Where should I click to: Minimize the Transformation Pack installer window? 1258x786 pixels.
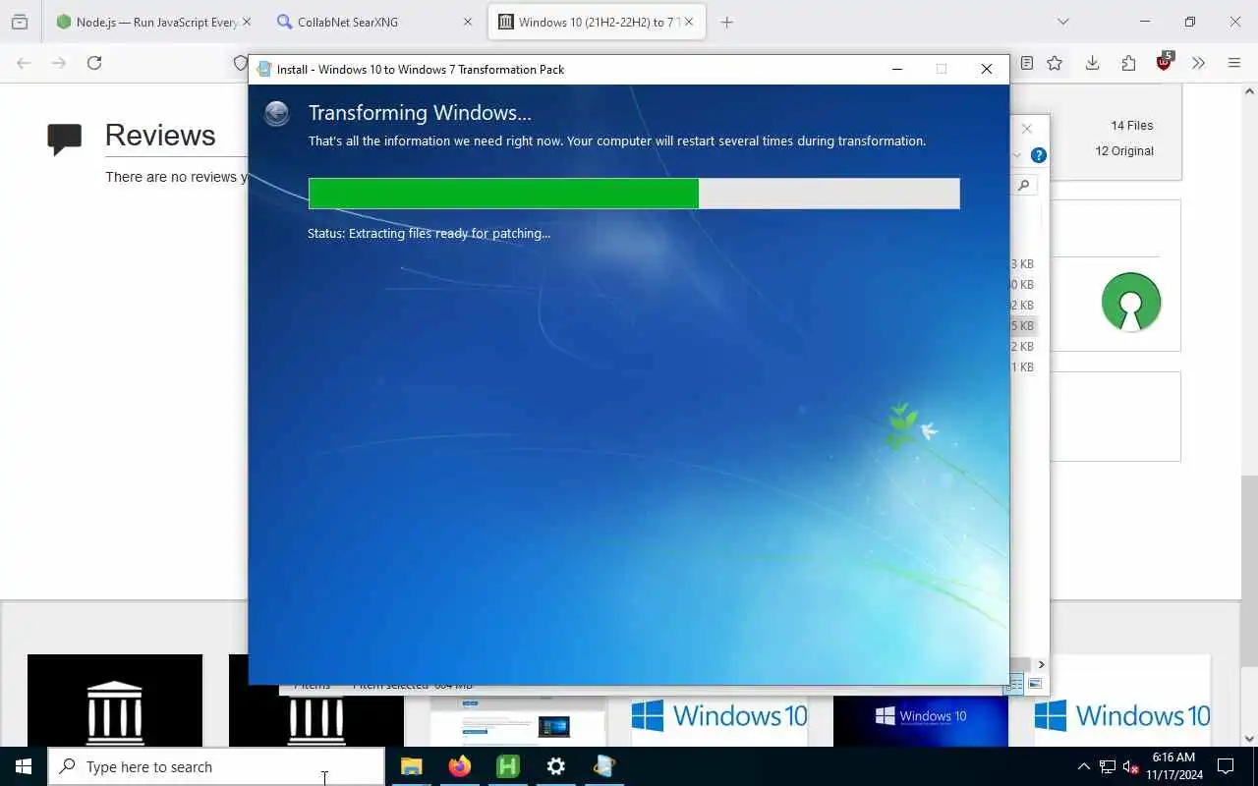897,69
